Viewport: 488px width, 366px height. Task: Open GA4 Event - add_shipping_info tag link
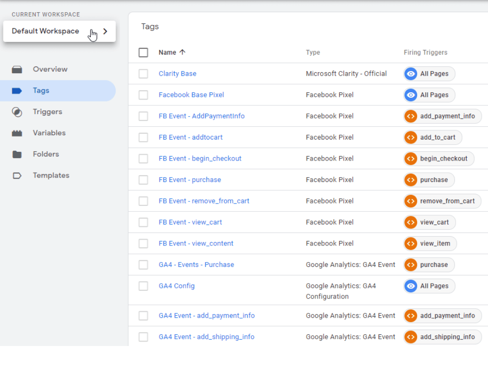[x=206, y=337]
